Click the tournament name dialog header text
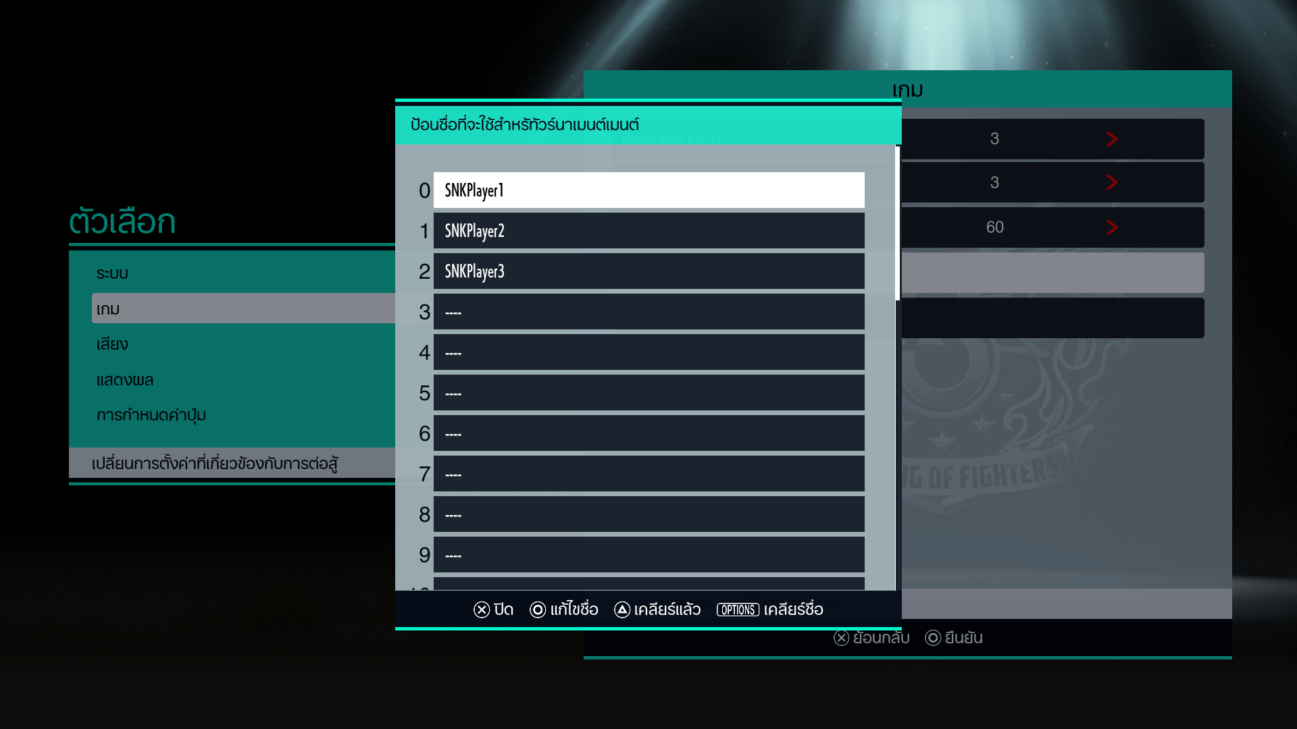1297x729 pixels. (525, 125)
